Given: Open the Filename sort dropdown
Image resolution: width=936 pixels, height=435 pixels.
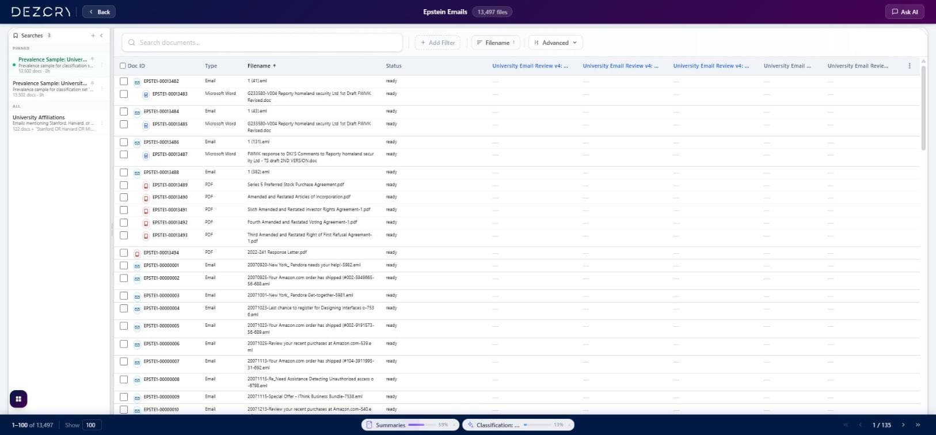Looking at the screenshot, I should (x=496, y=43).
